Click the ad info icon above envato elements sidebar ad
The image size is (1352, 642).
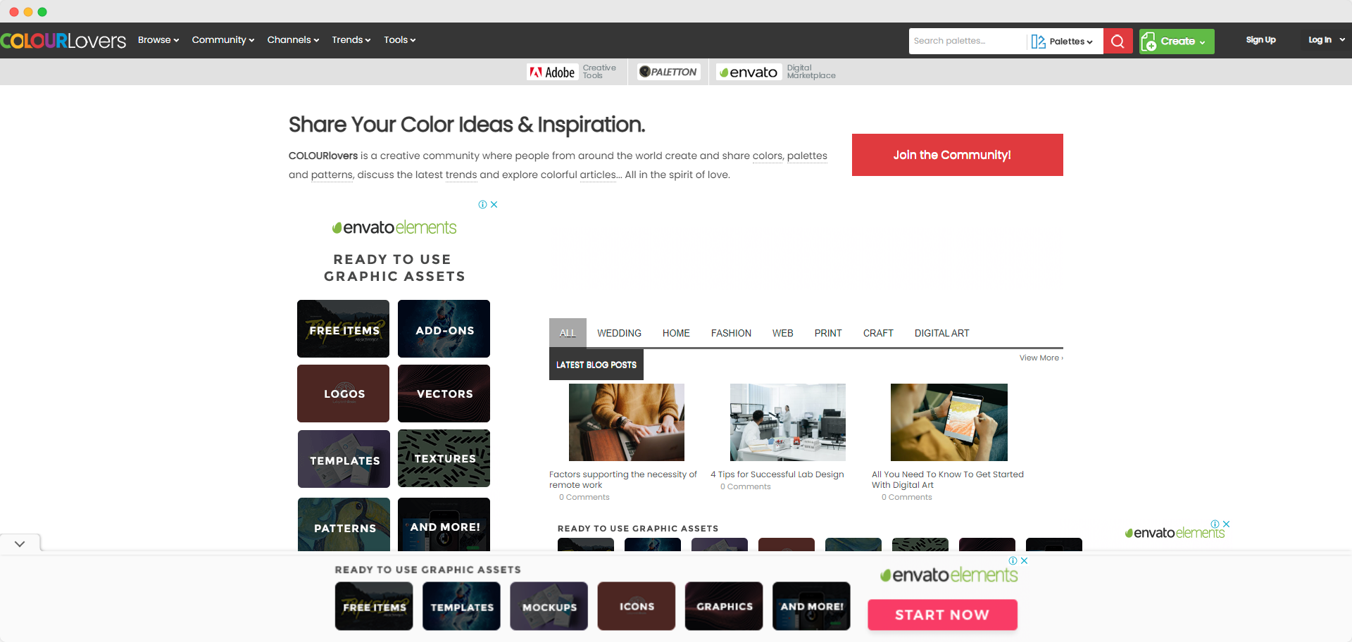tap(482, 205)
